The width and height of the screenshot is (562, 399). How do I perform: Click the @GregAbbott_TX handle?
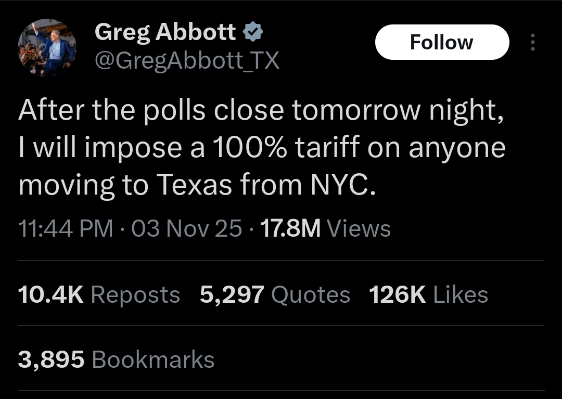(x=187, y=61)
